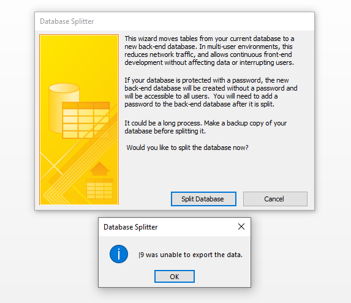Click the large table grid graphic

tap(86, 120)
